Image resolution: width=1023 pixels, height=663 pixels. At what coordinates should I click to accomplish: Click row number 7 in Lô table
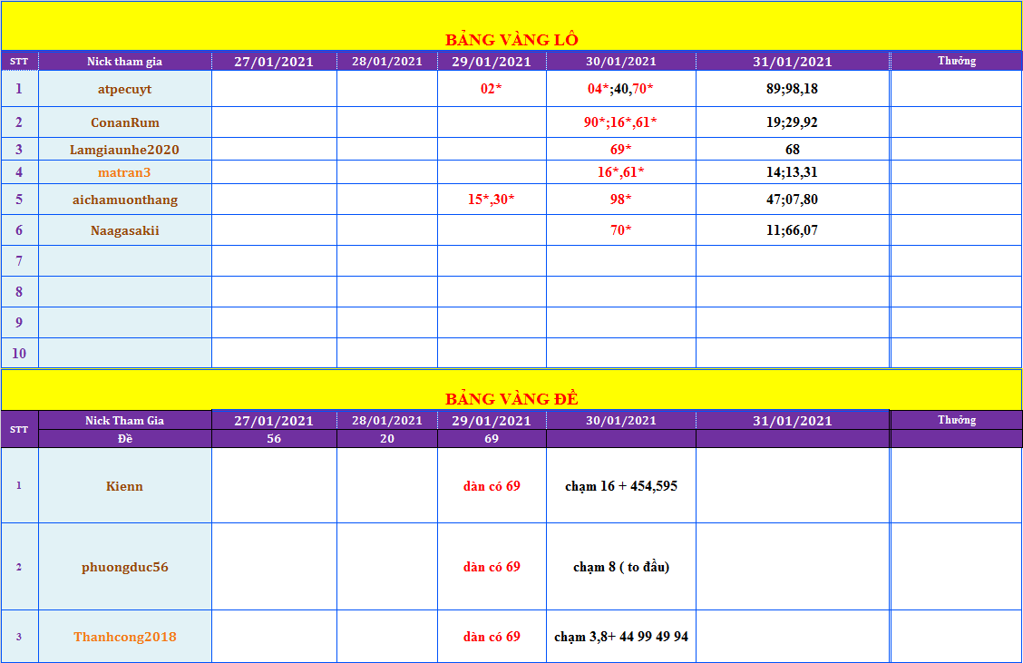[x=19, y=261]
